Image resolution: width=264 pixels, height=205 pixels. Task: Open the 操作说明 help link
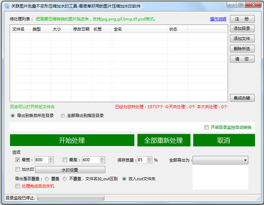pos(218,19)
